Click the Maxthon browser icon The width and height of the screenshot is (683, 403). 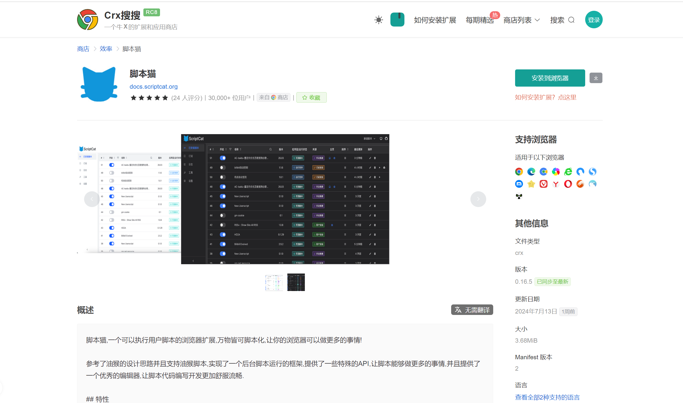(x=519, y=184)
